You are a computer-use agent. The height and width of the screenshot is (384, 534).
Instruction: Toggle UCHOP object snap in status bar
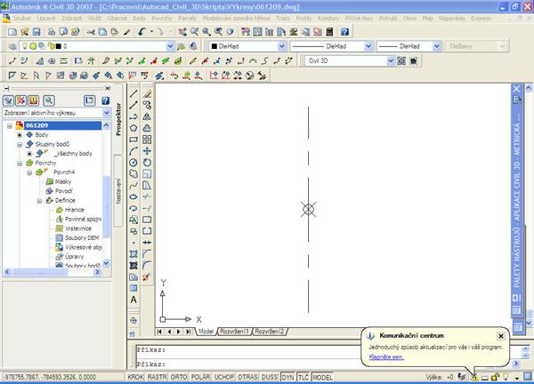click(224, 377)
